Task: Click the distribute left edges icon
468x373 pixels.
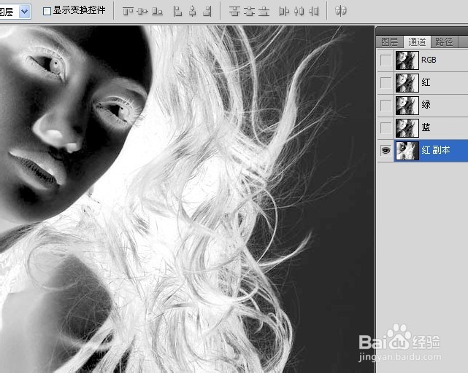Action: coord(284,12)
